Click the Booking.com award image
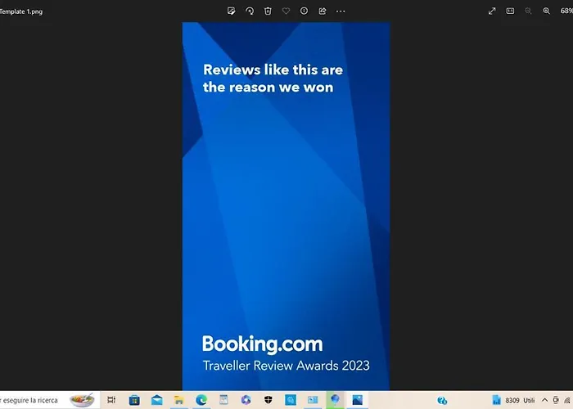This screenshot has height=409, width=573. tap(286, 206)
